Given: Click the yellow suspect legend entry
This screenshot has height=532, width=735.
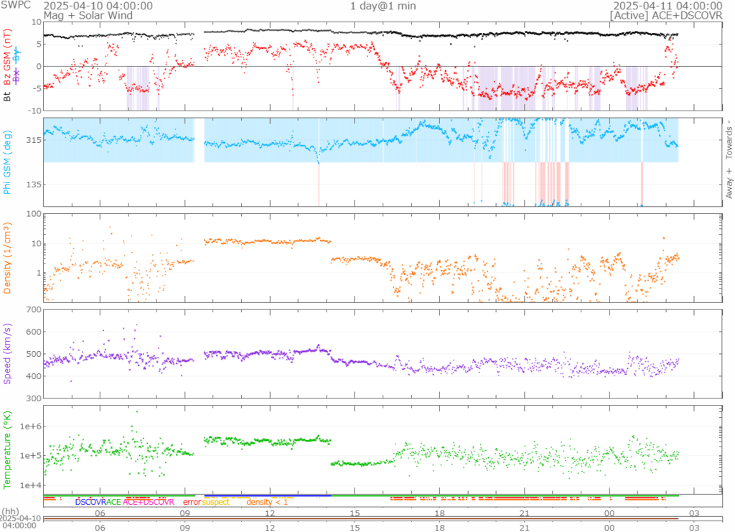Looking at the screenshot, I should click(215, 502).
